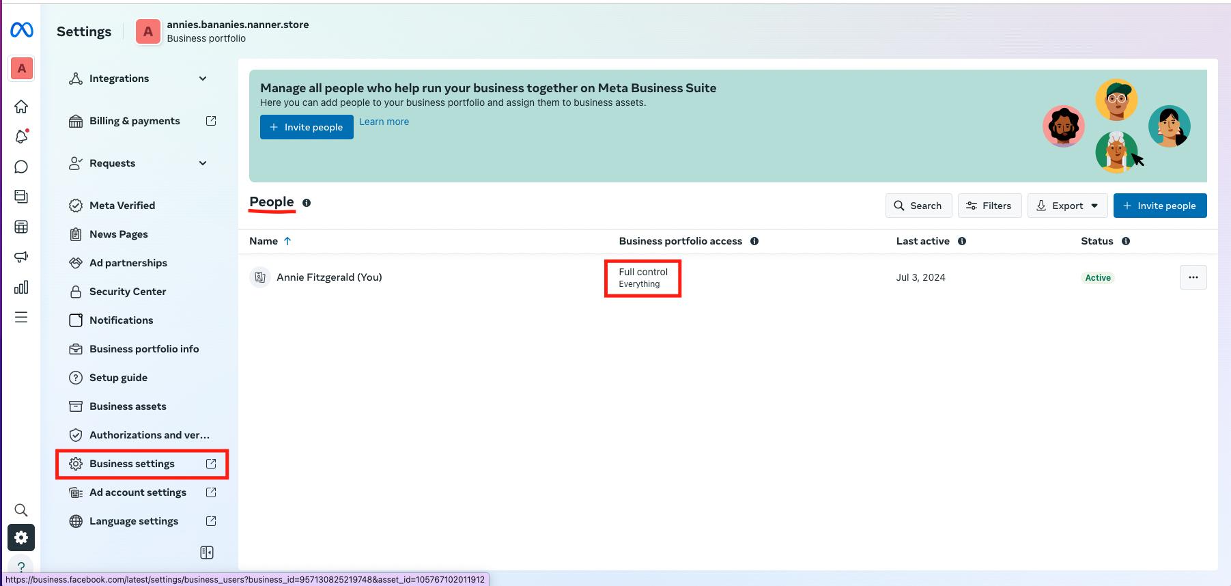The image size is (1231, 586).
Task: Click Annie Fitzgerald (You) name
Action: [x=329, y=277]
